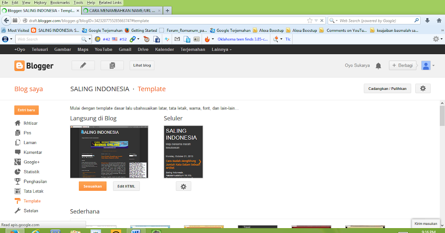This screenshot has width=445, height=233.
Task: Expand the hot flame icon dropdown
Action: coord(213,39)
